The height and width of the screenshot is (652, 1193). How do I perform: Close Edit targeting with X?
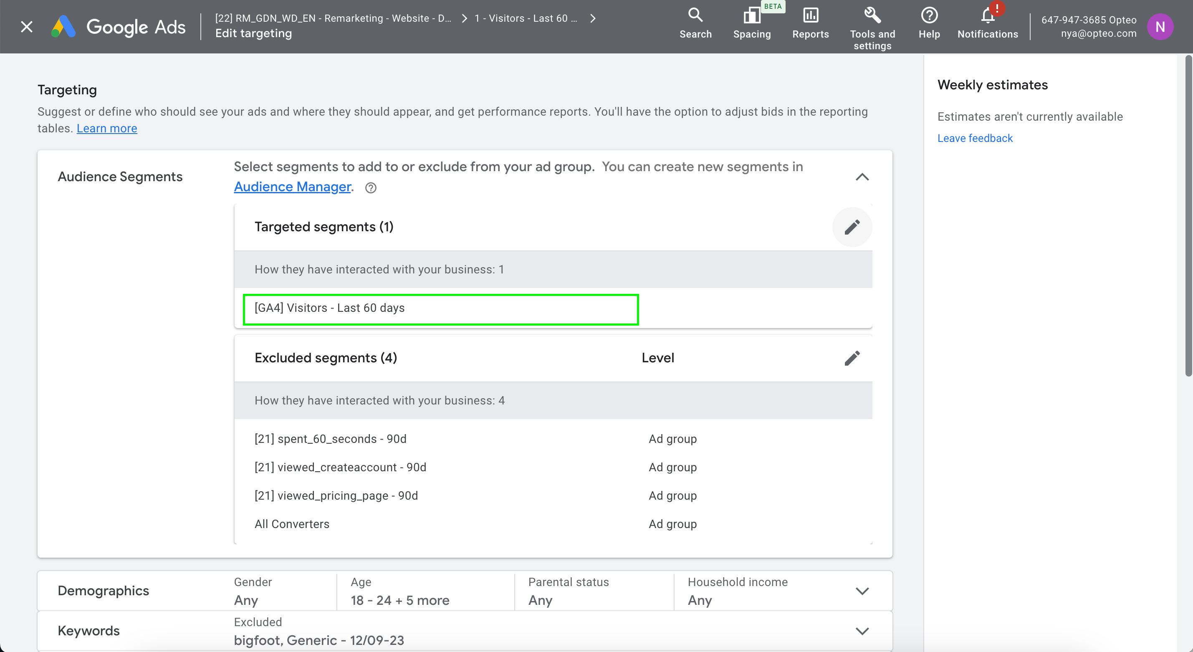(27, 27)
